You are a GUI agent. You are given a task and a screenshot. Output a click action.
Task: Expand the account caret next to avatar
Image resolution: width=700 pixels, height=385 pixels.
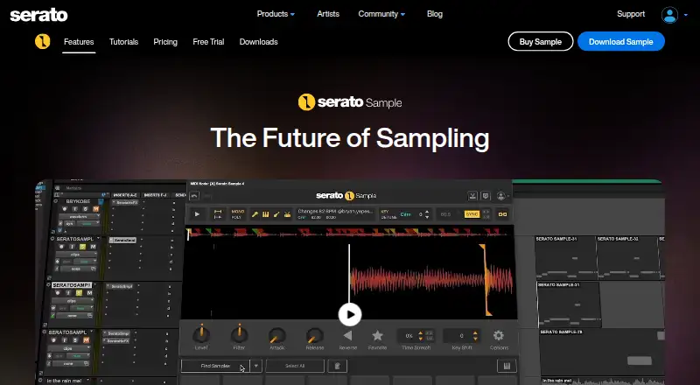(x=686, y=15)
